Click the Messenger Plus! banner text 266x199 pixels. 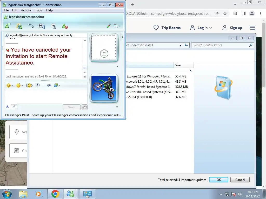[63, 115]
